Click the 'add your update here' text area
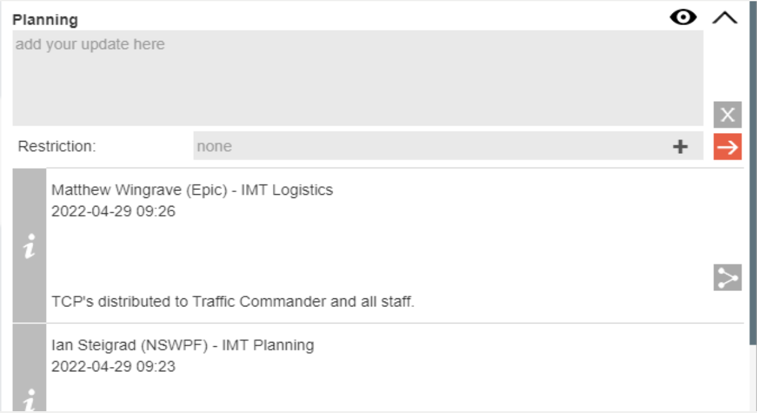This screenshot has height=413, width=757. coord(358,78)
